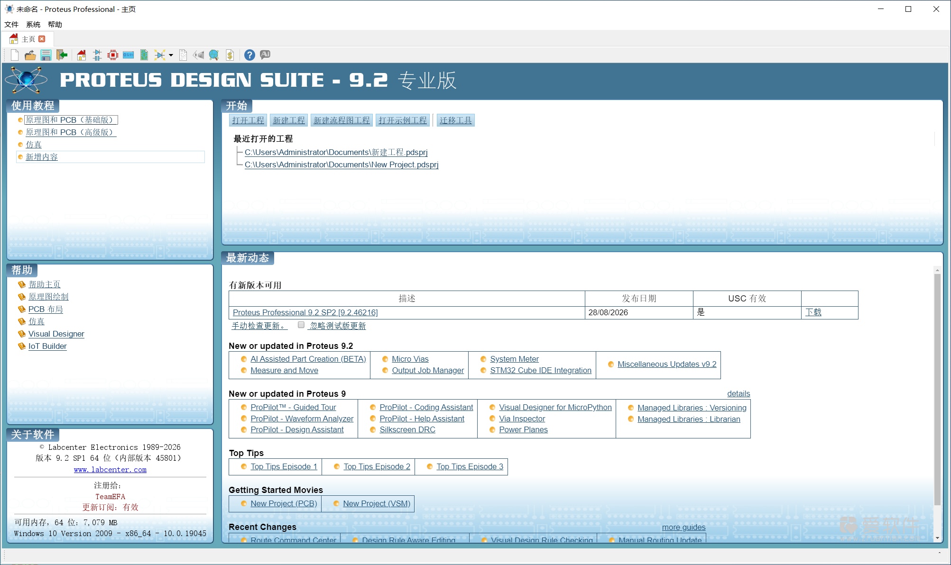Open the Micro Vias link
This screenshot has height=565, width=951.
[x=410, y=359]
